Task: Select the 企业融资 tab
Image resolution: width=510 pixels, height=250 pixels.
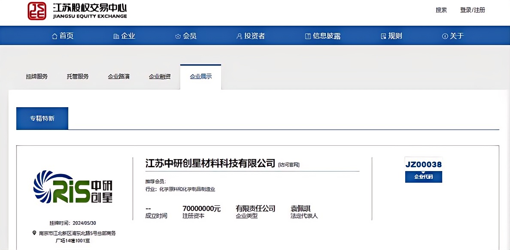Action: pos(159,76)
